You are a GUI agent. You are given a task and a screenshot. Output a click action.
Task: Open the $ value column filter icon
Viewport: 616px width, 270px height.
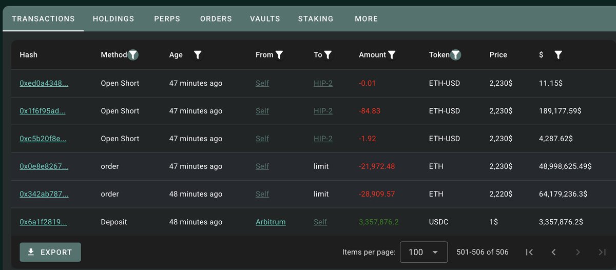point(559,55)
